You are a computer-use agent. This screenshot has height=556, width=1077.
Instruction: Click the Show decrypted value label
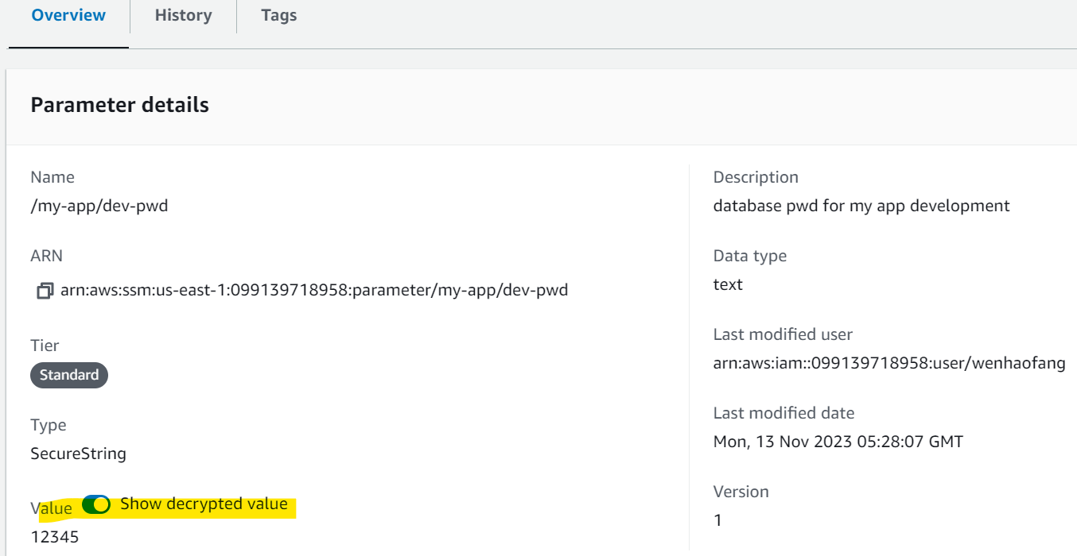point(204,504)
